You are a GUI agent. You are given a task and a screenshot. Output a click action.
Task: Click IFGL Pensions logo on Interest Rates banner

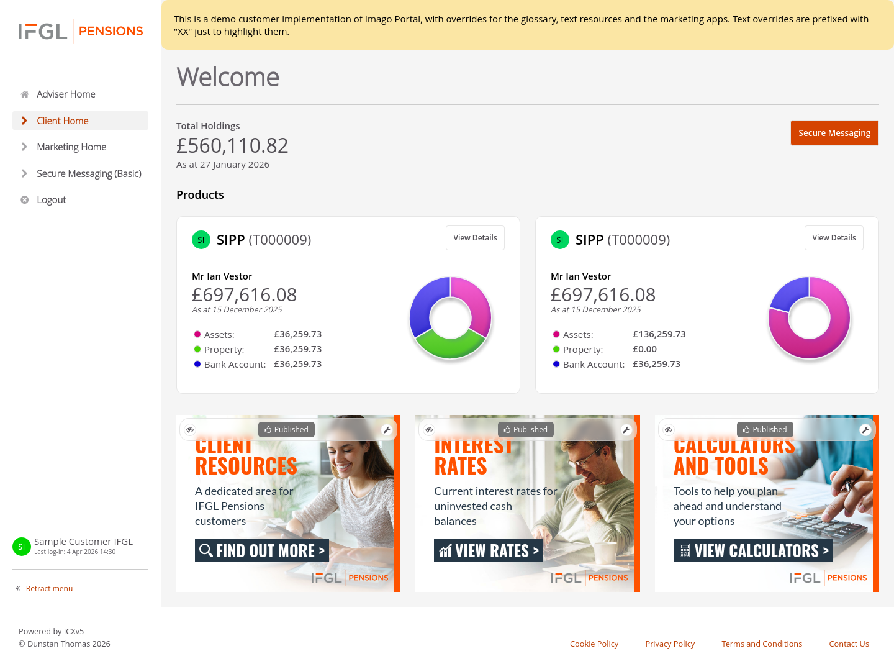(x=589, y=578)
